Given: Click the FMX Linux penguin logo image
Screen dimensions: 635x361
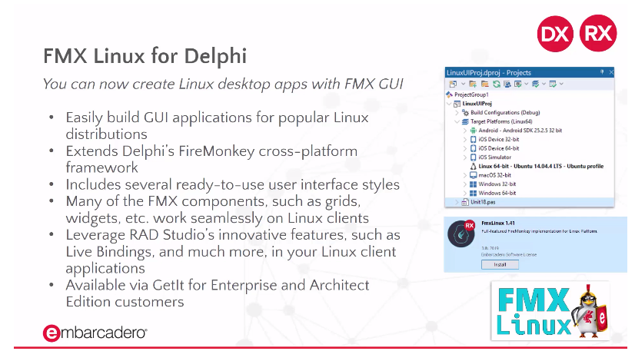Looking at the screenshot, I should 550,311.
